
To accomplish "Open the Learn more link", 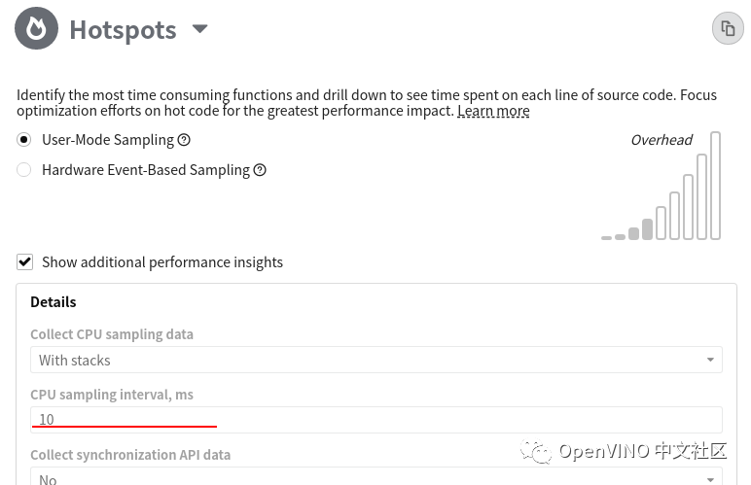I will tap(493, 111).
